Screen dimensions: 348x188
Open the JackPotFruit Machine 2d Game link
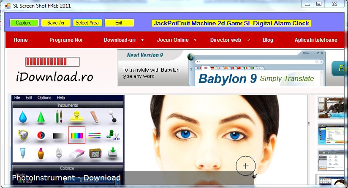[x=197, y=23]
